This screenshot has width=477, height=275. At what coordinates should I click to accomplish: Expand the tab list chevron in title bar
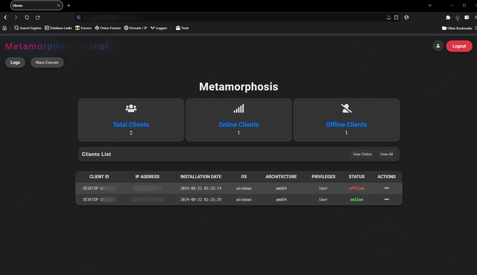(x=430, y=5)
